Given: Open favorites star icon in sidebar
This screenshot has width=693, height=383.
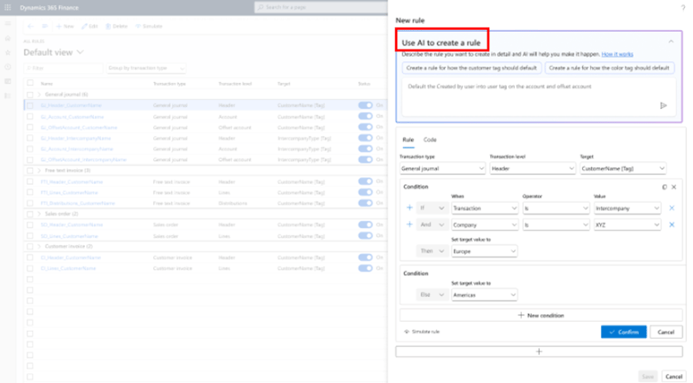Looking at the screenshot, I should pyautogui.click(x=7, y=52).
